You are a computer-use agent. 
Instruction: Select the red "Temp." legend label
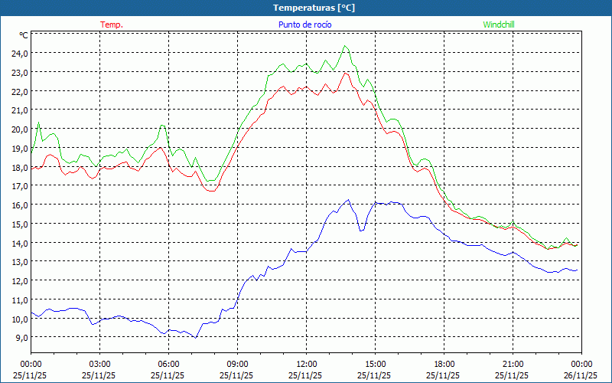coord(112,25)
